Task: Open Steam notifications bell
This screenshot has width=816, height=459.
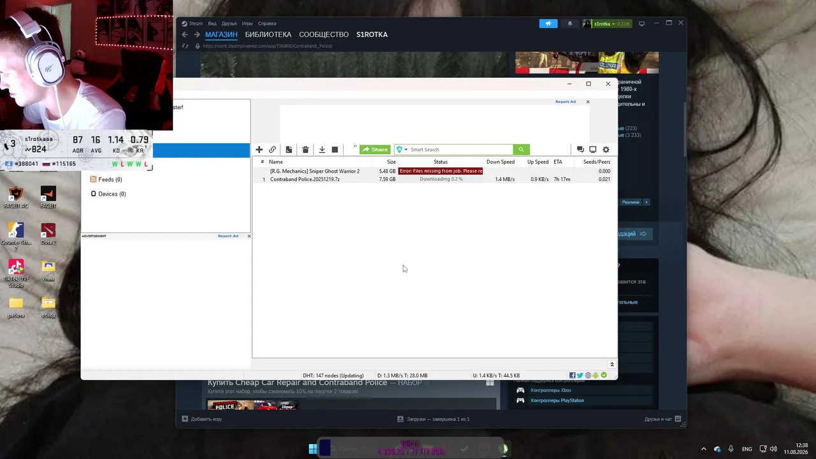Action: pos(570,24)
